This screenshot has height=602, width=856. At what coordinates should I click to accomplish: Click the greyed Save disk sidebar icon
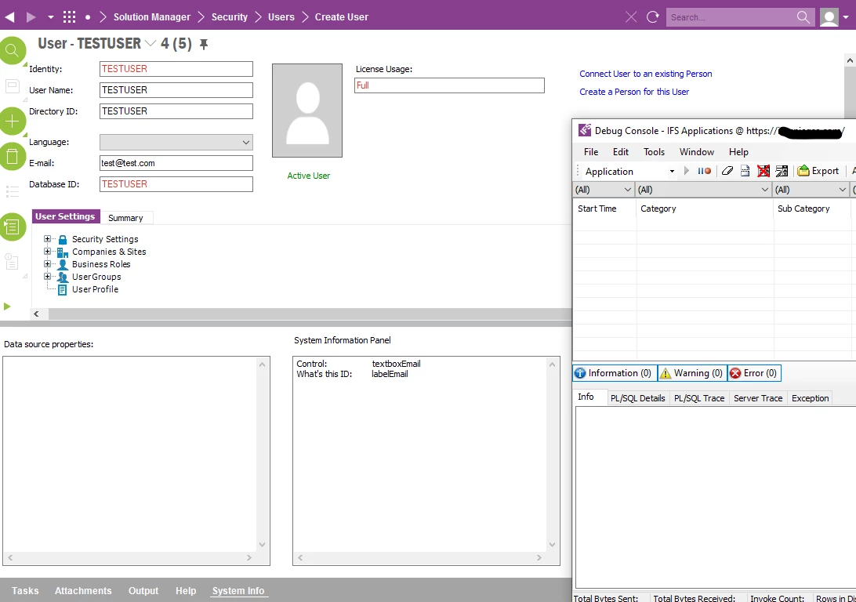(x=12, y=85)
